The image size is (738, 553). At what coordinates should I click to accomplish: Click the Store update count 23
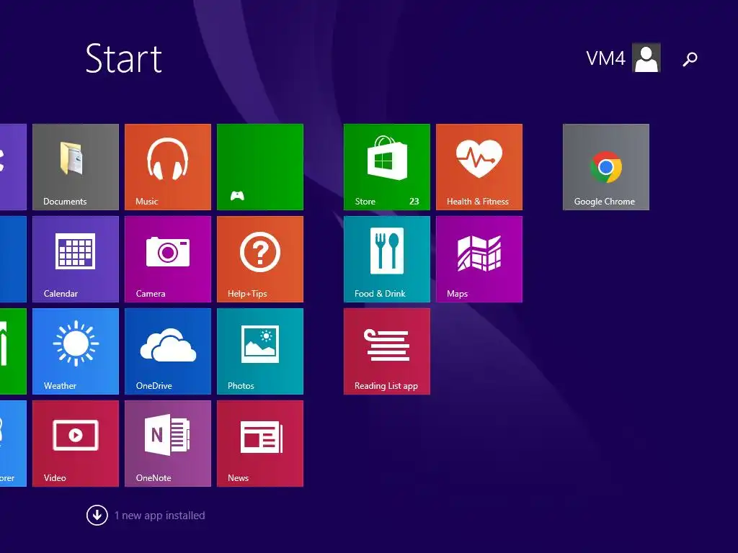tap(414, 202)
